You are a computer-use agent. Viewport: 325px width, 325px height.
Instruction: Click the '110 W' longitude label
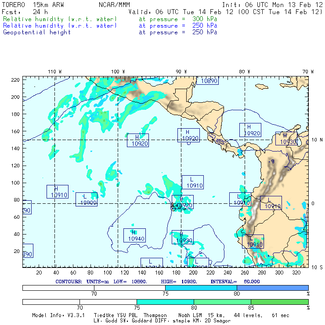(55, 72)
